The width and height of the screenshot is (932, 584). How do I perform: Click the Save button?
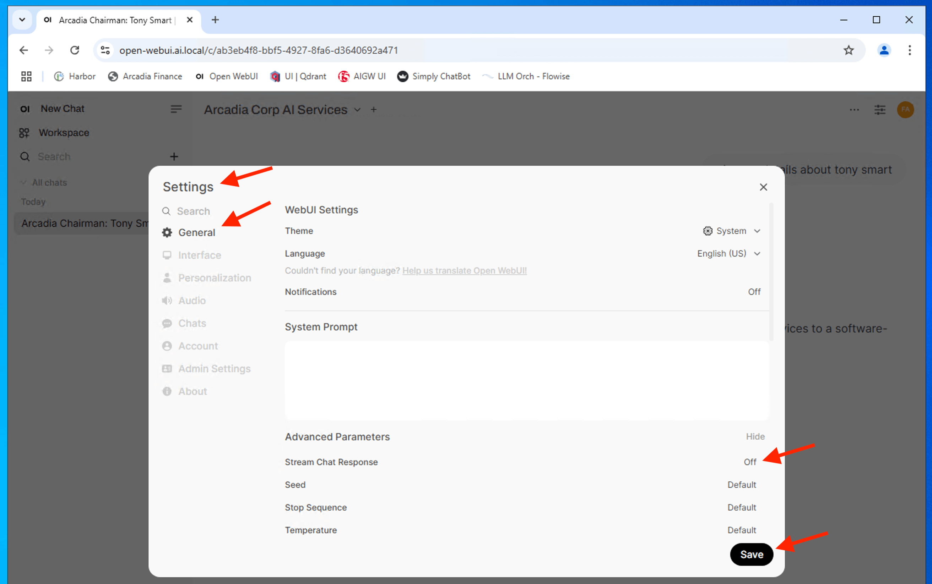point(751,554)
